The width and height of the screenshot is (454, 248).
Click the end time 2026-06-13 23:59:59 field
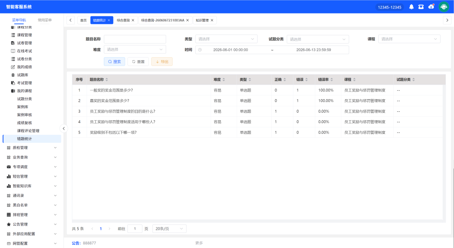(x=314, y=50)
